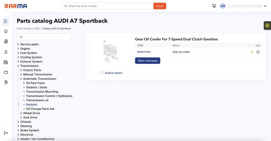This screenshot has width=271, height=141.
Task: Open the shopping cart
Action: pyautogui.click(x=214, y=6)
